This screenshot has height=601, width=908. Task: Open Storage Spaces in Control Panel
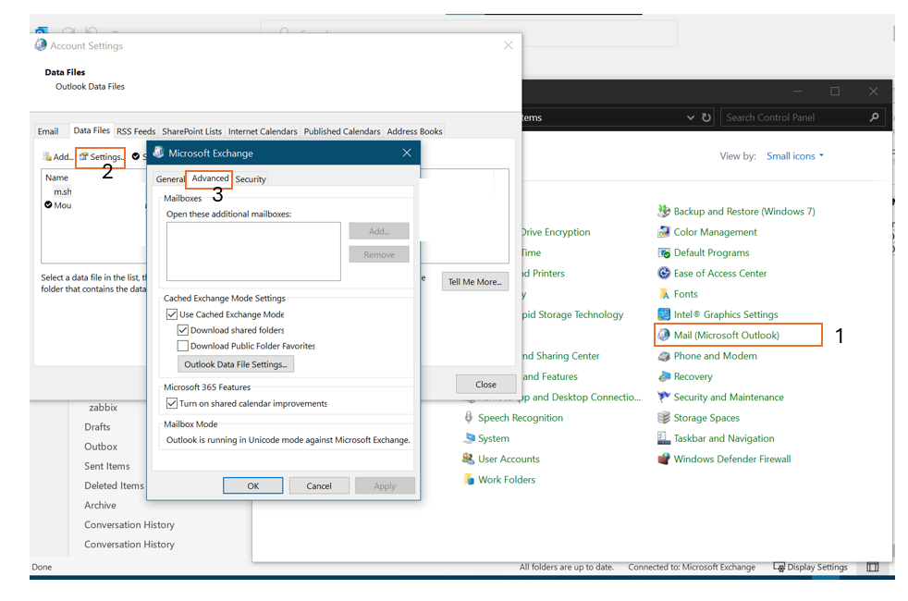click(698, 418)
